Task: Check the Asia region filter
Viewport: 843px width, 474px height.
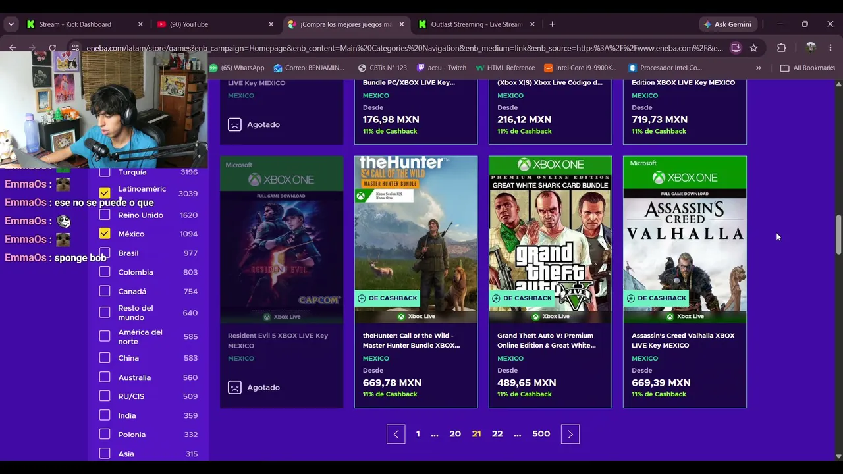Action: pos(105,454)
